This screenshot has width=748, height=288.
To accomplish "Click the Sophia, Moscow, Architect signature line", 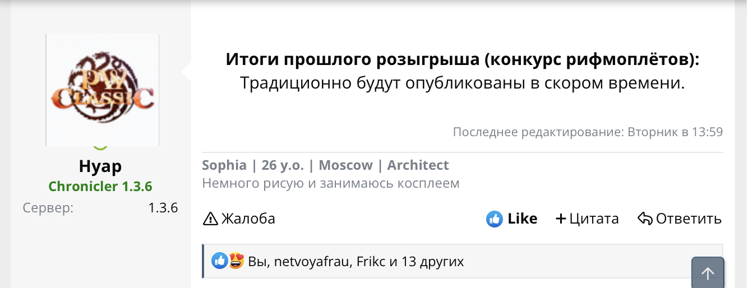I will pyautogui.click(x=325, y=165).
